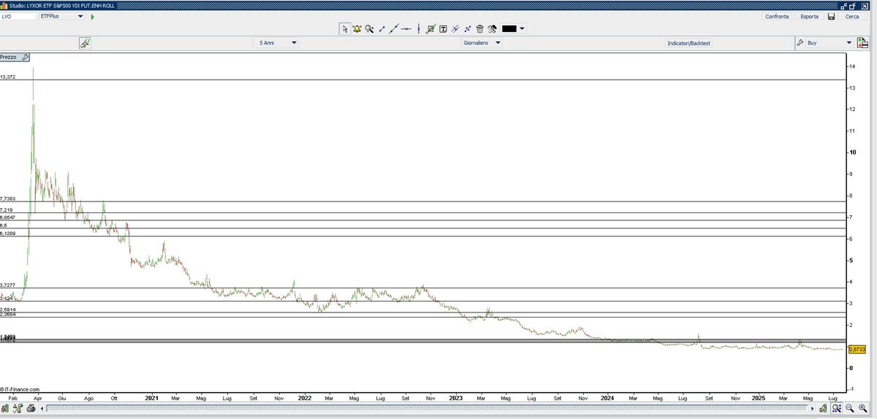877x419 pixels.
Task: Click the detach window icon in title bar
Action: (x=853, y=5)
